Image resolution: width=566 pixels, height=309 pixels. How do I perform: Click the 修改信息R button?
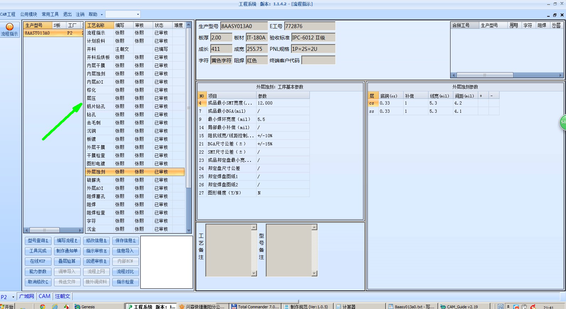96,241
